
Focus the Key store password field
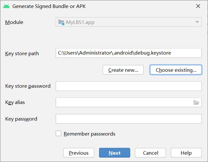[129, 86]
